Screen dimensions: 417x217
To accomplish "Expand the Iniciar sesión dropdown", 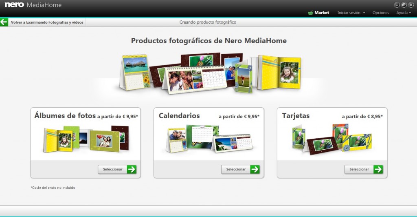I will tap(351, 13).
